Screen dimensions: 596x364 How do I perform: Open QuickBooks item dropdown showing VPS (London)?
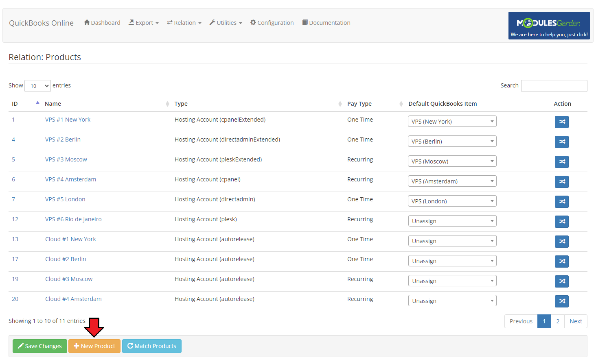click(452, 201)
